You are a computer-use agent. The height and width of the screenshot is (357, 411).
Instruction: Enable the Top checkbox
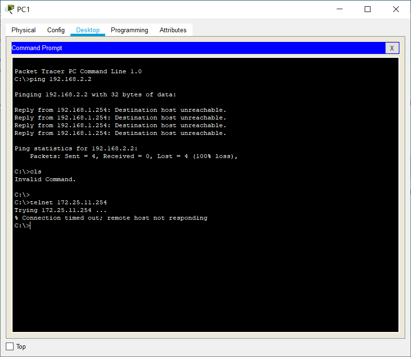pyautogui.click(x=10, y=346)
